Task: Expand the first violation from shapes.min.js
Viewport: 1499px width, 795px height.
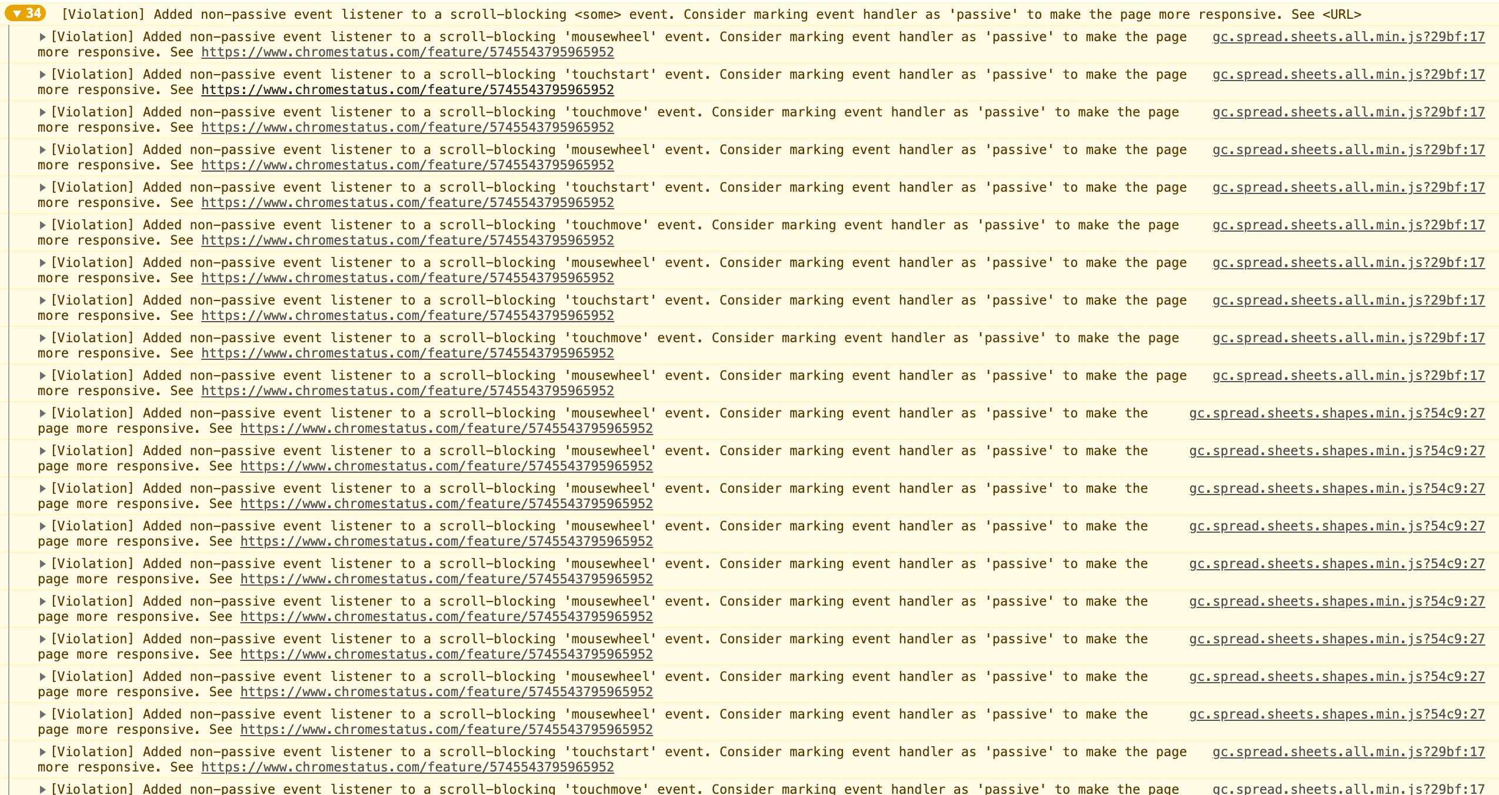Action: 42,413
